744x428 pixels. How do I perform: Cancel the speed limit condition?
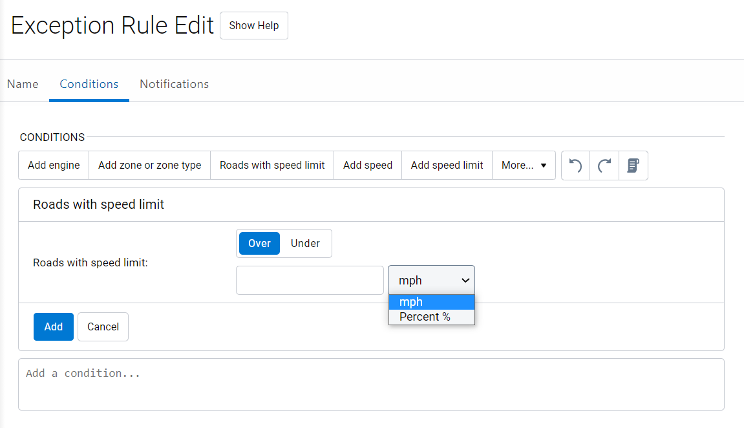click(103, 326)
